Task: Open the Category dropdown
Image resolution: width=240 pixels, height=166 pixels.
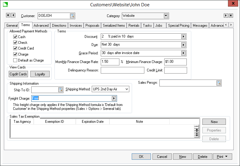Action: click(166, 16)
